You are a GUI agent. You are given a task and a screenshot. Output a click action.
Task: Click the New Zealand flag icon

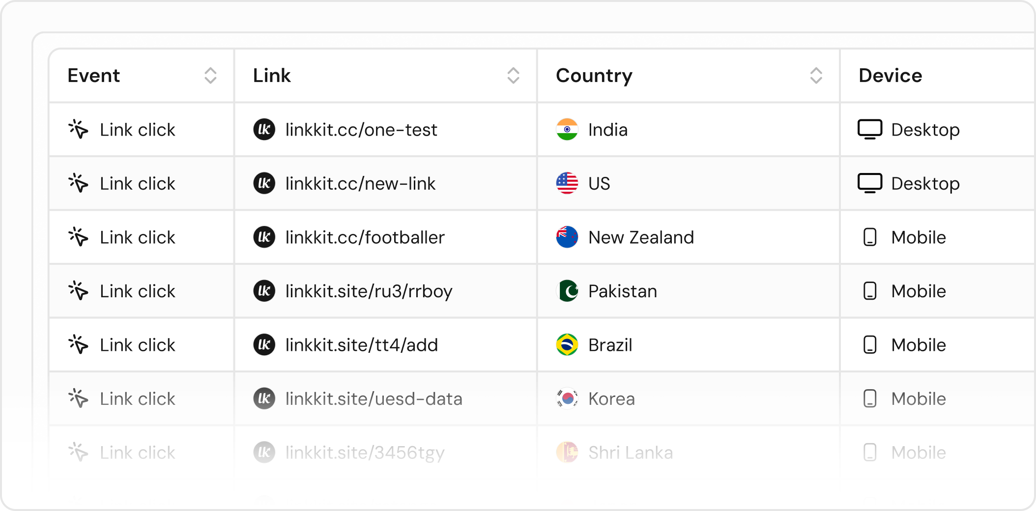(x=567, y=237)
